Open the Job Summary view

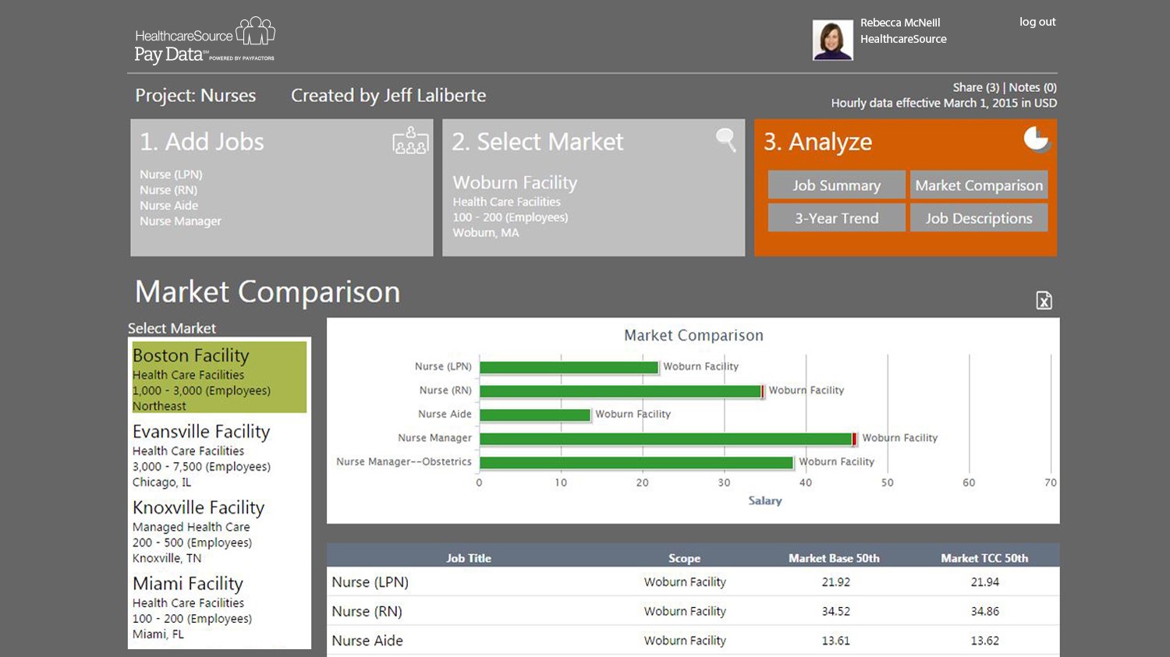[836, 185]
